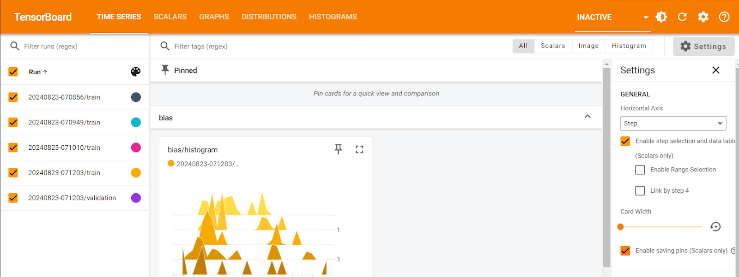The height and width of the screenshot is (277, 739).
Task: Click the TensorBoard logo text
Action: [x=43, y=17]
